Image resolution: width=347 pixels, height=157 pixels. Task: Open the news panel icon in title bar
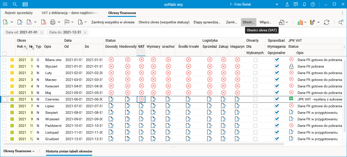click(x=25, y=4)
